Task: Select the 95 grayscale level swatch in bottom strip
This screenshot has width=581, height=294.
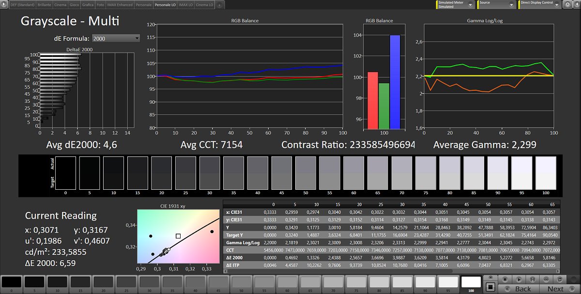Action: tap(448, 283)
